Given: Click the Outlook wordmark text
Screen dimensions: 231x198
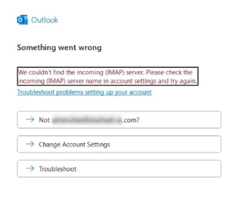Looking at the screenshot, I should tap(45, 20).
